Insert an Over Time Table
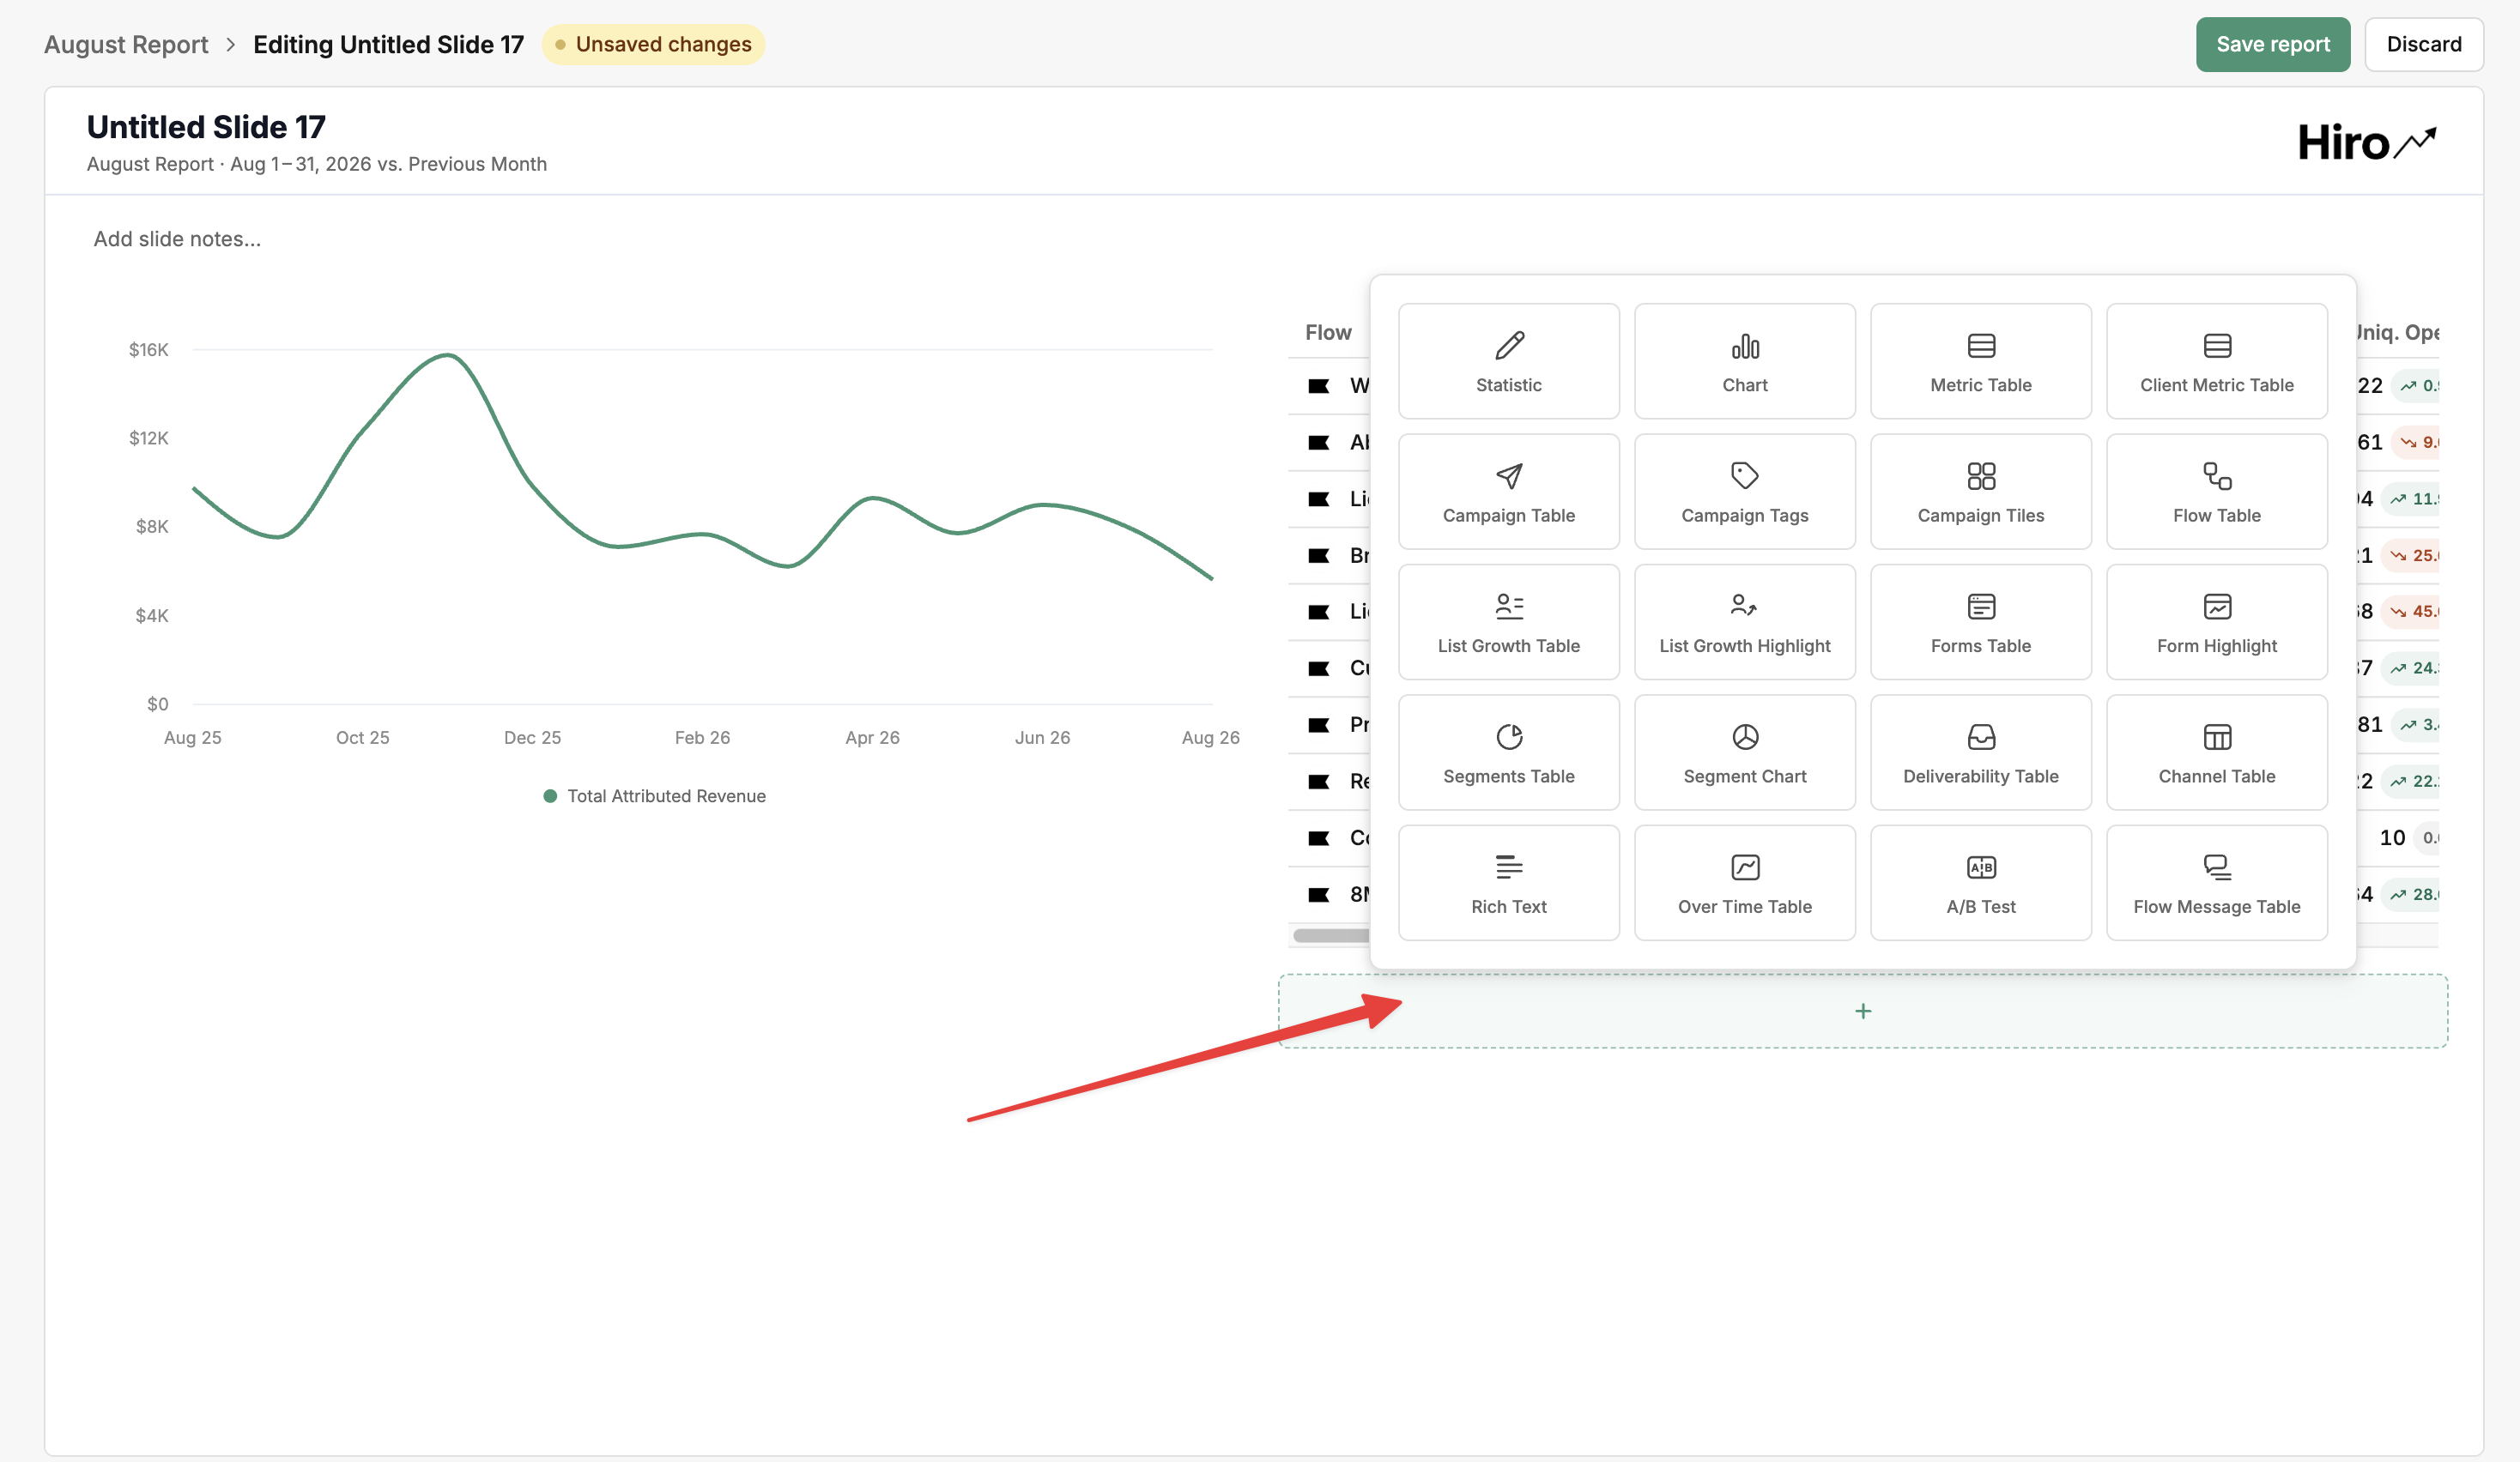The height and width of the screenshot is (1462, 2520). pyautogui.click(x=1744, y=882)
